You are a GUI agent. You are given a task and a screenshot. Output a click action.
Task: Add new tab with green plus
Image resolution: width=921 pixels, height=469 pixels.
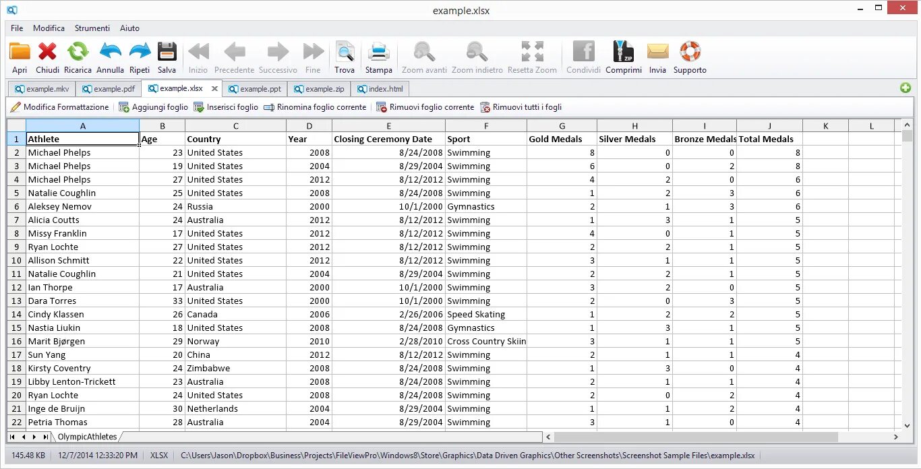pyautogui.click(x=905, y=88)
